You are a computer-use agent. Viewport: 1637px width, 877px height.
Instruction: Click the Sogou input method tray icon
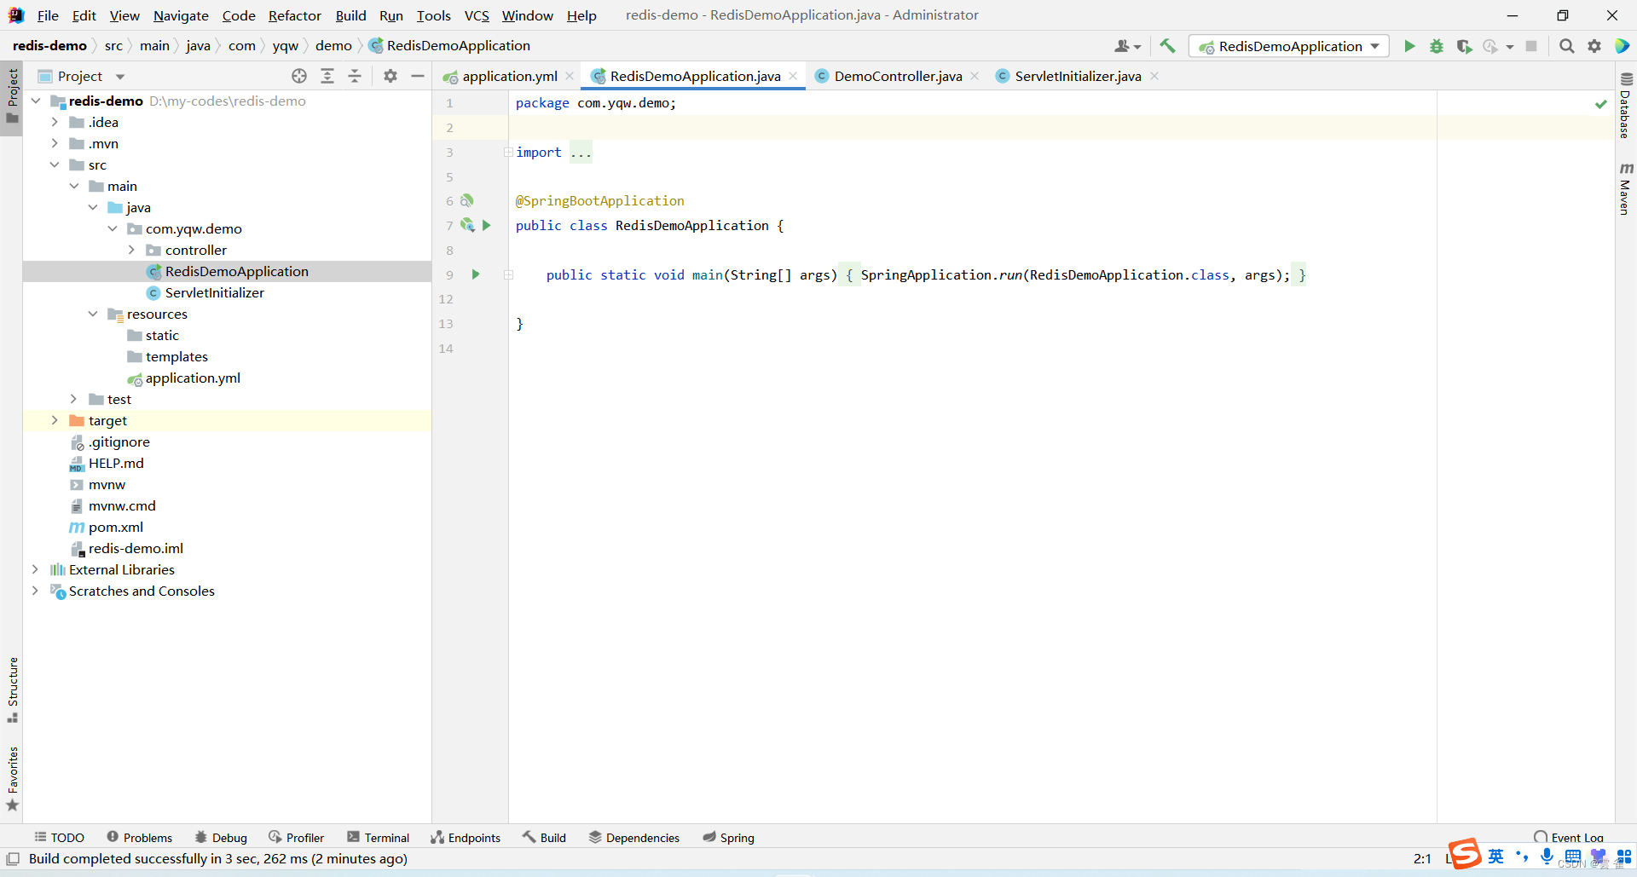1465,853
